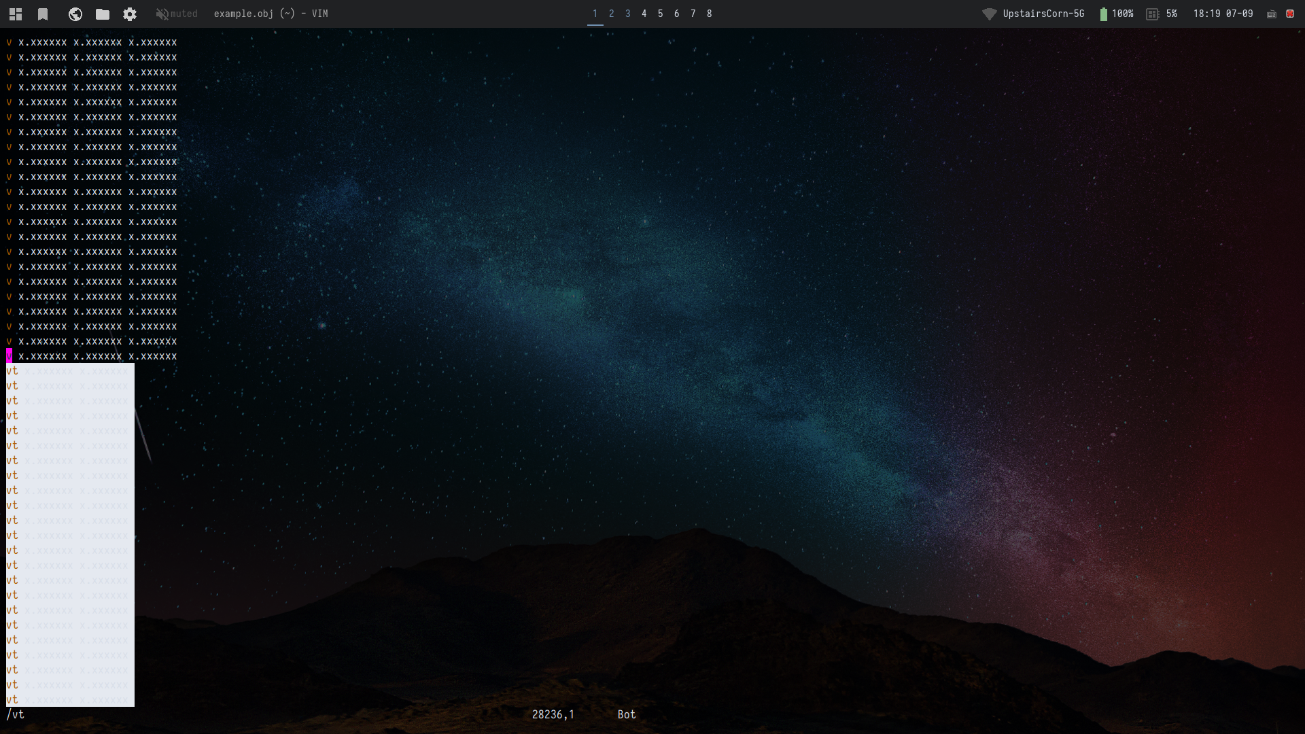Click the red X power icon
The width and height of the screenshot is (1305, 734).
click(1290, 14)
